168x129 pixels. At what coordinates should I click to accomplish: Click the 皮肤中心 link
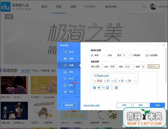coord(154,67)
